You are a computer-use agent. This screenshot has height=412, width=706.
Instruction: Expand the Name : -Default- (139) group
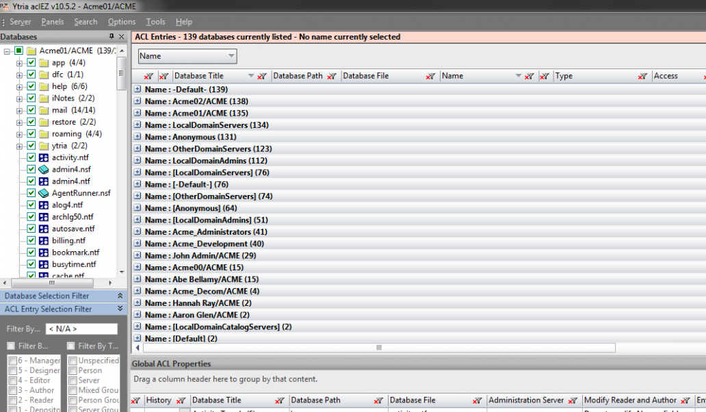tap(138, 89)
